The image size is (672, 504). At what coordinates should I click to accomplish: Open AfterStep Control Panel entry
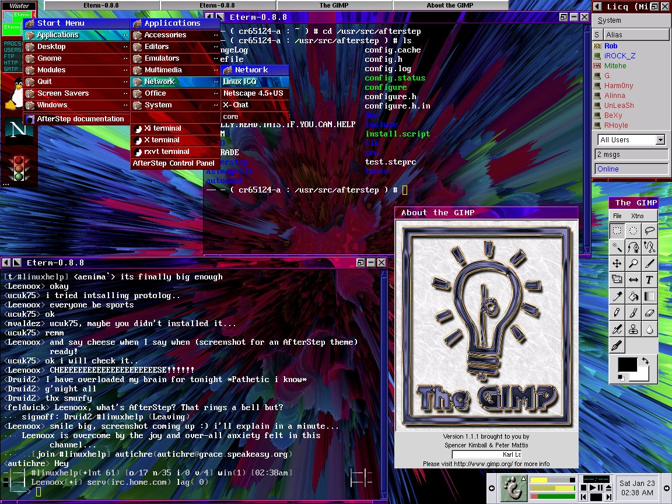tap(173, 163)
